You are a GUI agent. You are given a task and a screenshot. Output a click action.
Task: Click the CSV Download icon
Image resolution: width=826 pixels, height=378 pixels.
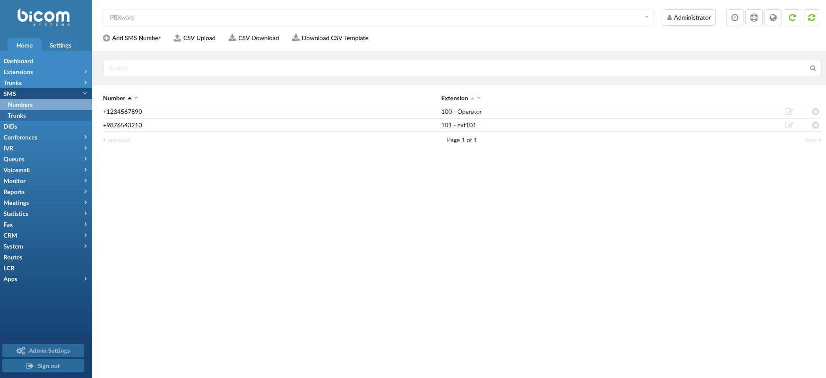[232, 38]
